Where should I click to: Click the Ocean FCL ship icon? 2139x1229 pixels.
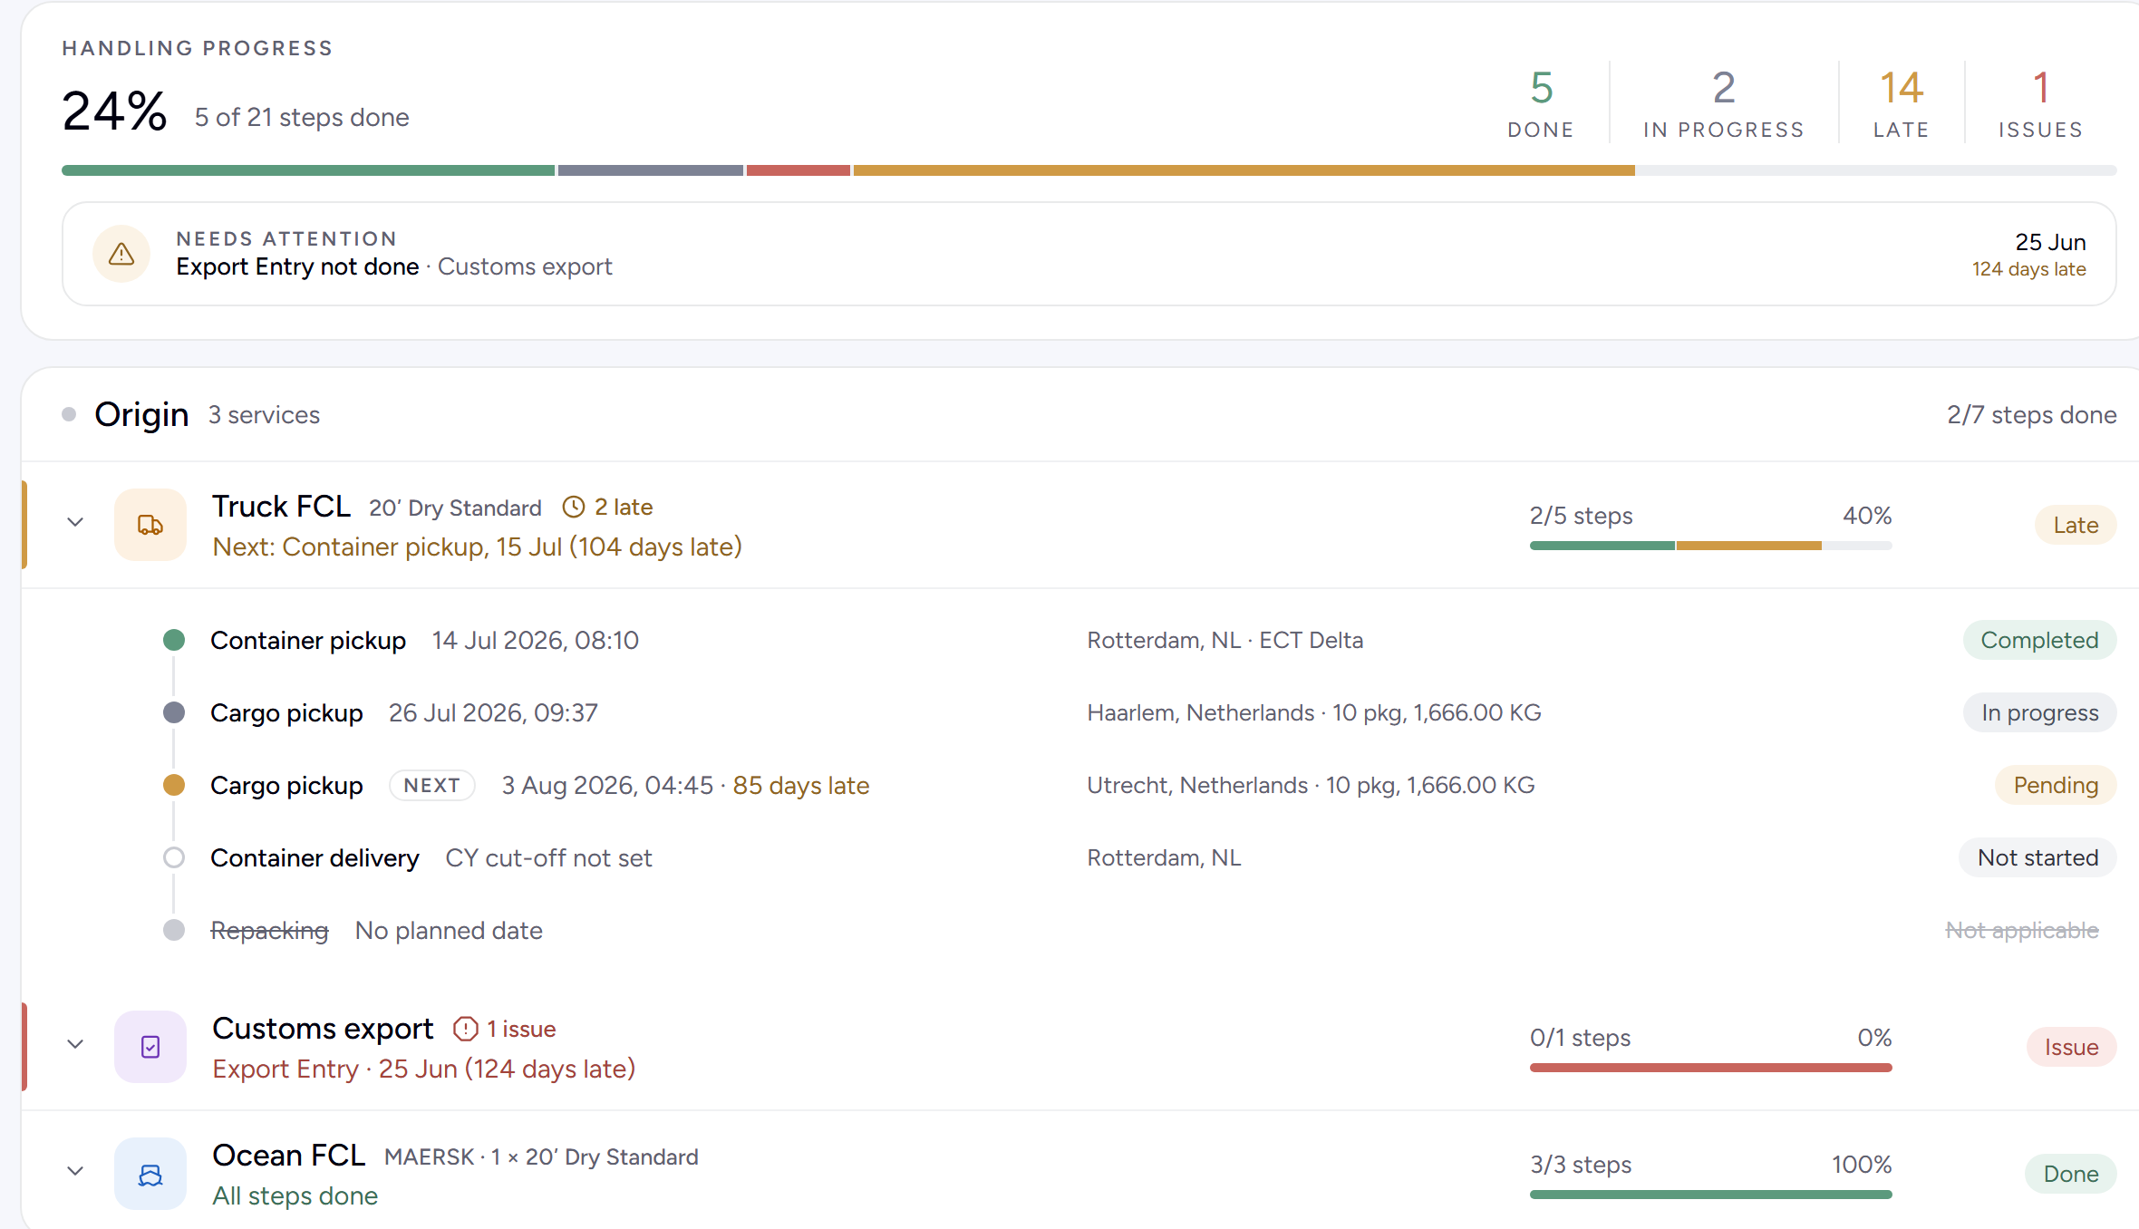point(150,1174)
